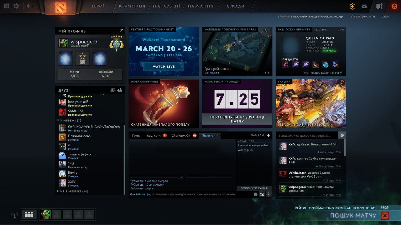Image resolution: width=401 pixels, height=225 pixels.
Task: Open the КРАМНИЦЯ menu
Action: (132, 6)
